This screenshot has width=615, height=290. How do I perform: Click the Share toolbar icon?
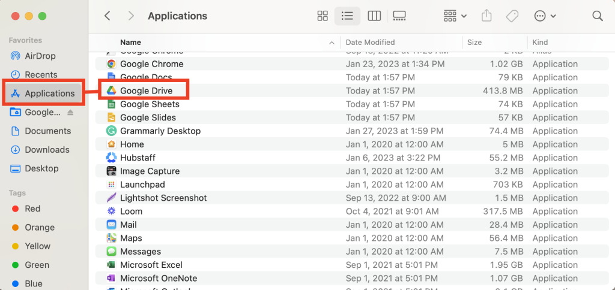click(488, 16)
